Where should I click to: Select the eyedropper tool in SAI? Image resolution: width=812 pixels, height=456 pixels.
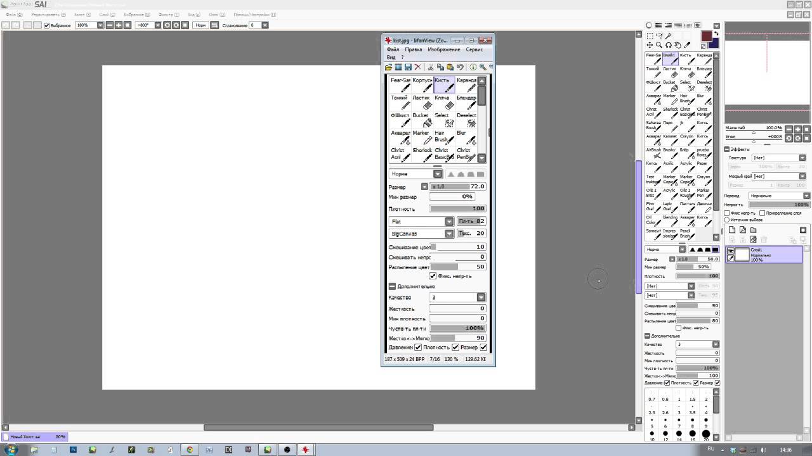[687, 45]
